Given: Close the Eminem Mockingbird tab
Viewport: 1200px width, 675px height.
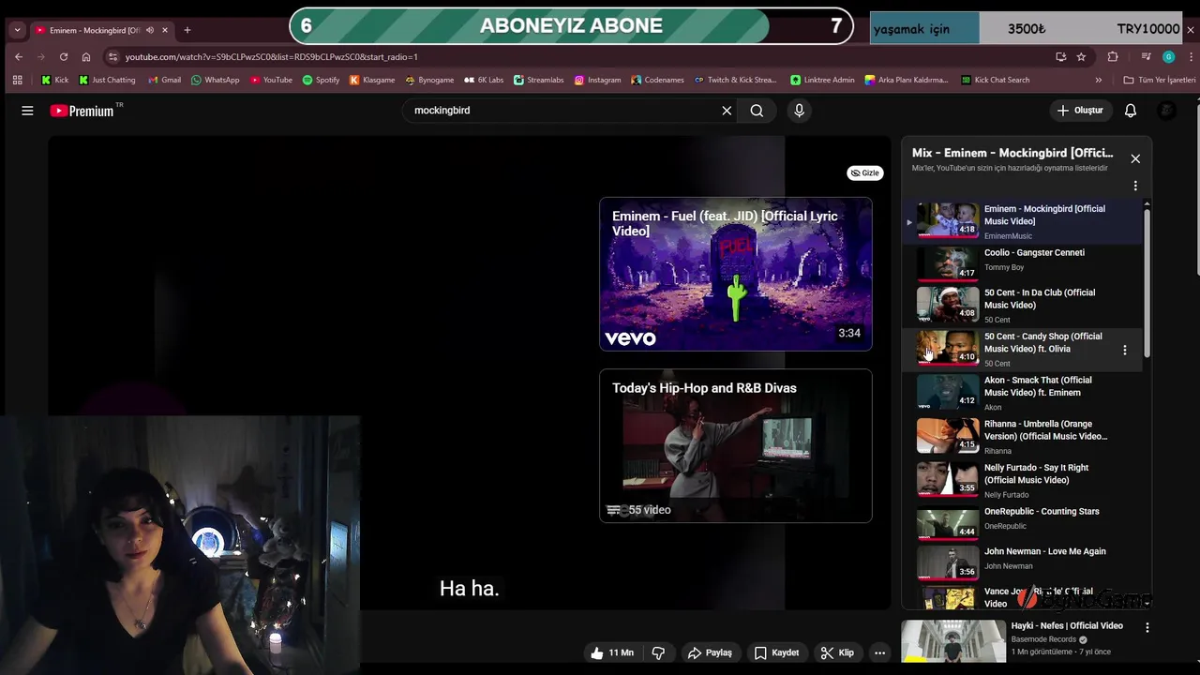Looking at the screenshot, I should [x=165, y=30].
